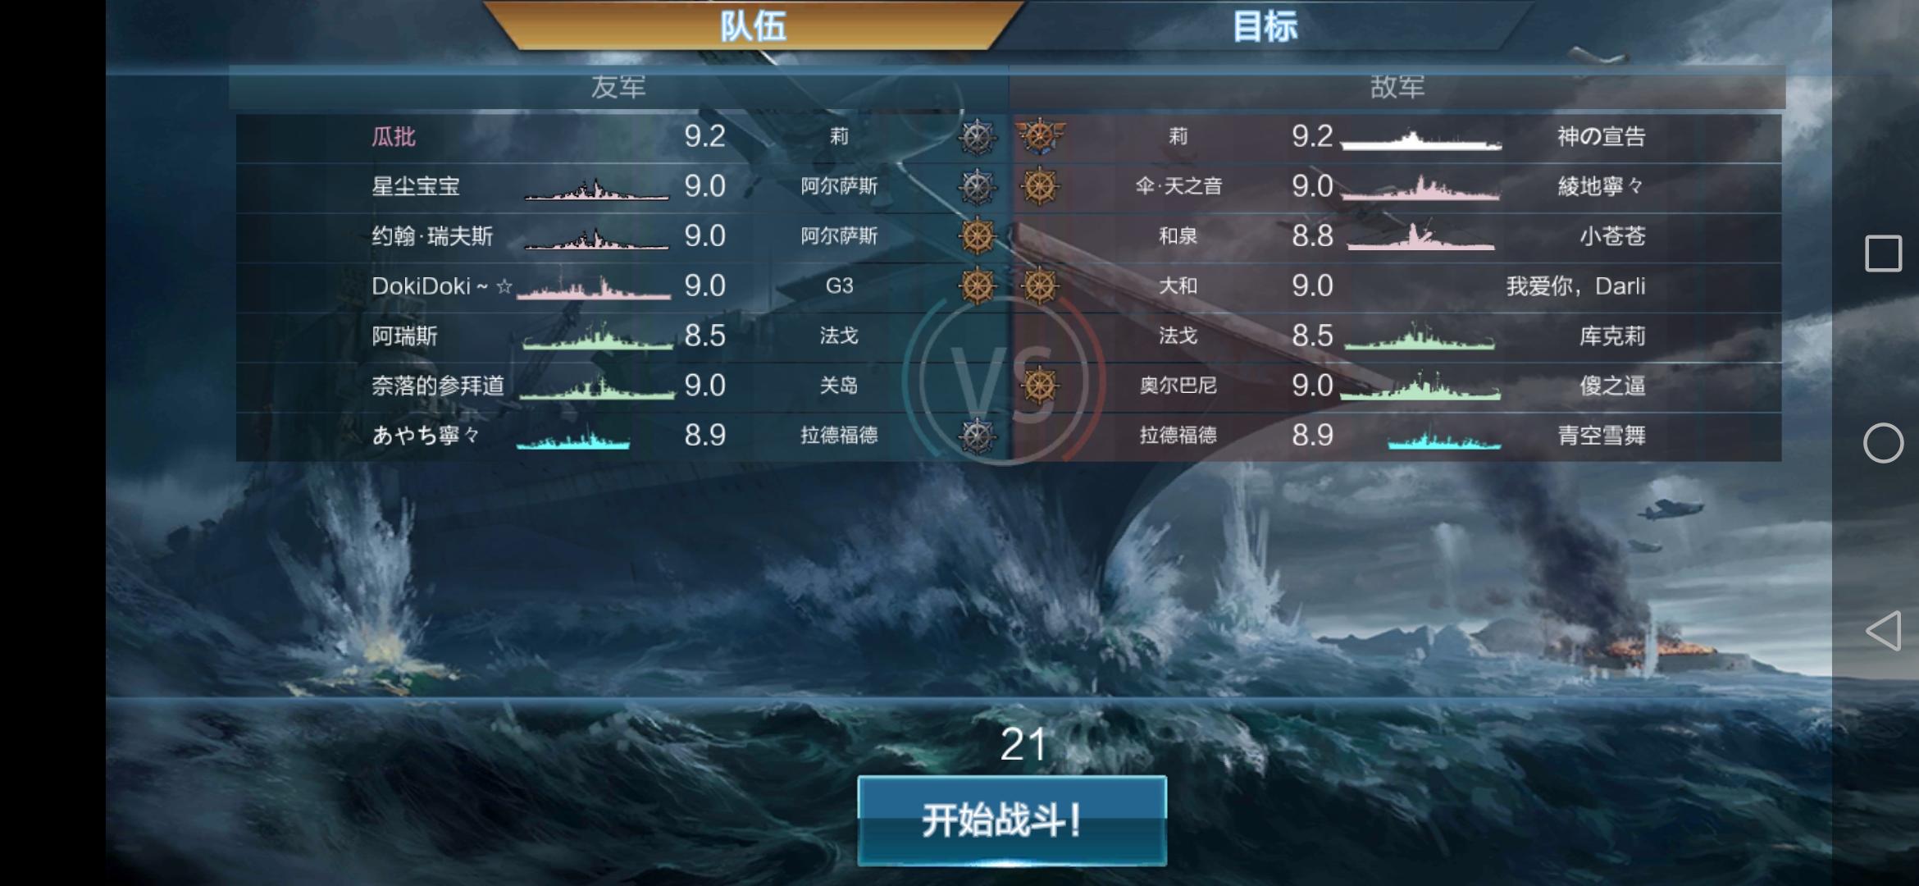Select the pink ship silhouette for DokiDoki
This screenshot has height=886, width=1919.
(x=594, y=286)
